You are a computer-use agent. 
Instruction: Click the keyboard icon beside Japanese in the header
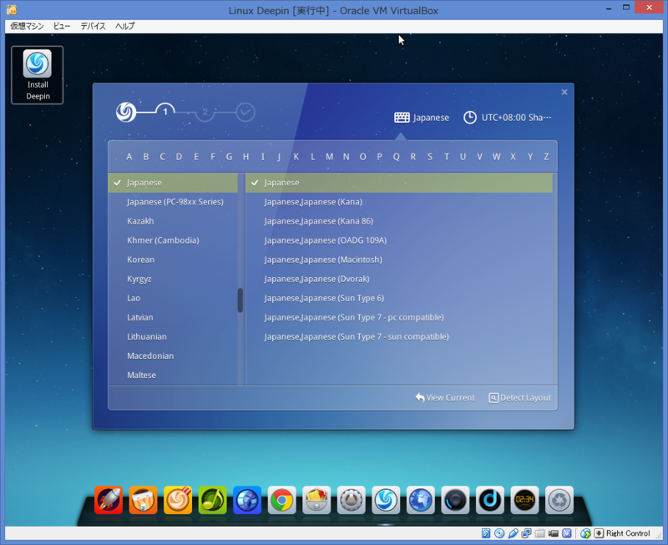pos(402,117)
